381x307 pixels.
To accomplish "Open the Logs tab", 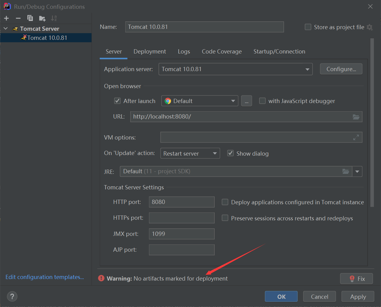I will 184,51.
